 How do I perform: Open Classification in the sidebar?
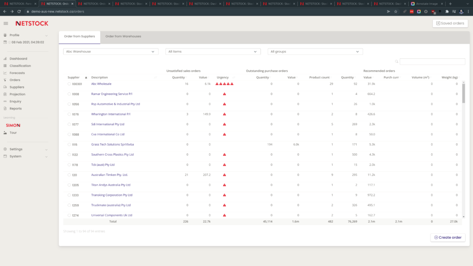[x=20, y=66]
